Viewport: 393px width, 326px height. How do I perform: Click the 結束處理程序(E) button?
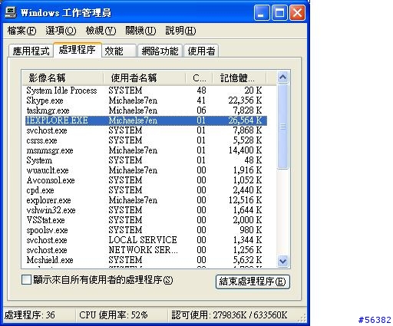click(x=253, y=282)
